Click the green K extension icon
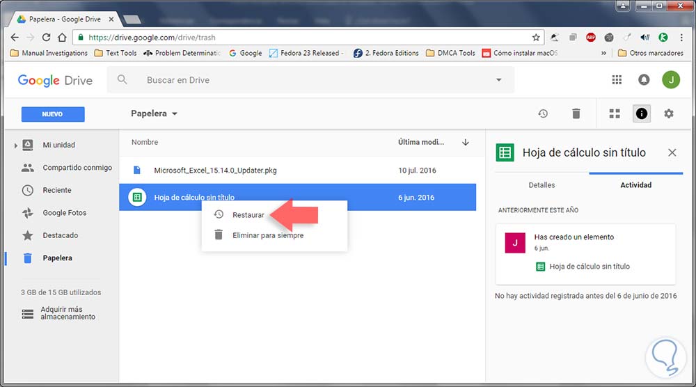The height and width of the screenshot is (387, 696). (x=663, y=38)
